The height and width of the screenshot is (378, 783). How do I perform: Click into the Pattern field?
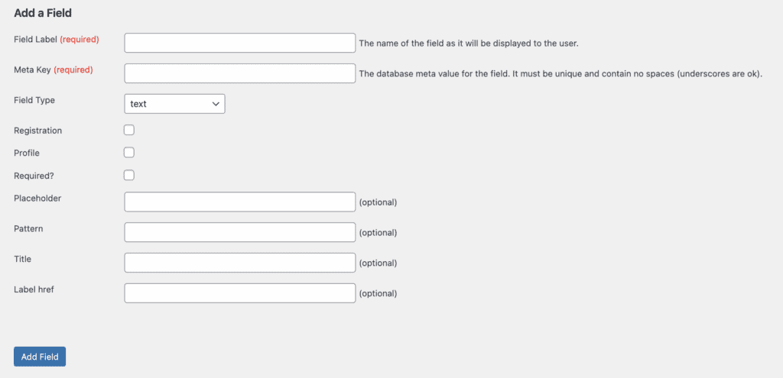point(239,232)
